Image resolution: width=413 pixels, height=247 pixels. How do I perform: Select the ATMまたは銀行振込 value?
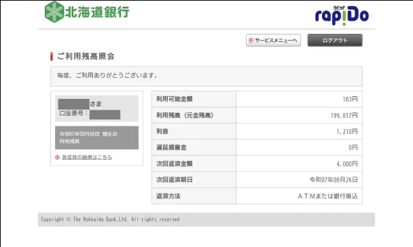[327, 196]
